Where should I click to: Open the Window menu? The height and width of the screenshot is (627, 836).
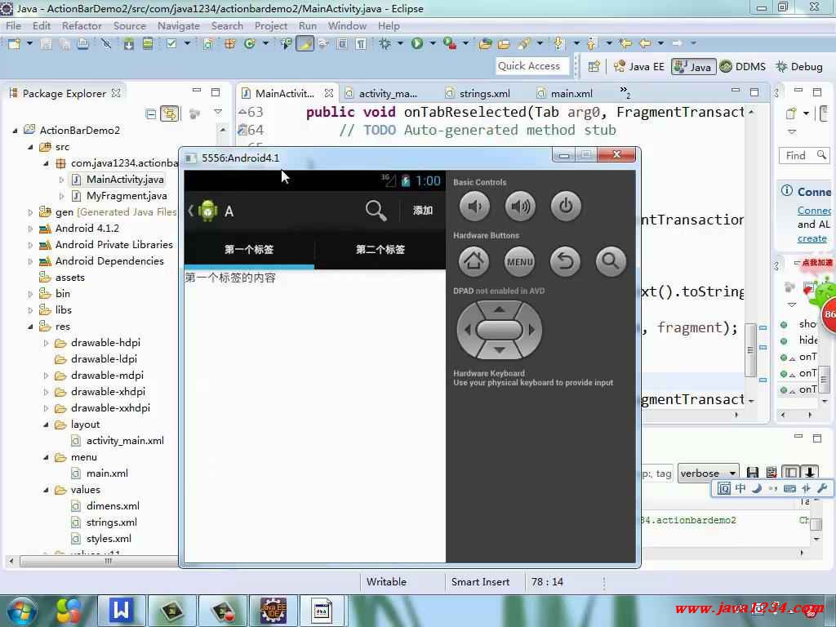coord(347,25)
